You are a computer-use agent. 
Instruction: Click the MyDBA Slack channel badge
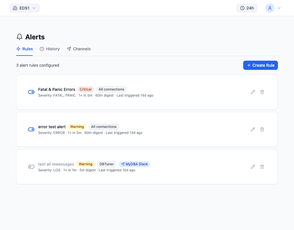point(134,164)
